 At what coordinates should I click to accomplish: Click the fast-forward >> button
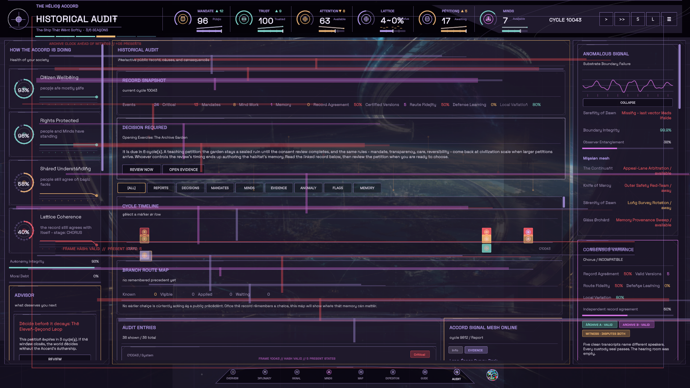[622, 19]
